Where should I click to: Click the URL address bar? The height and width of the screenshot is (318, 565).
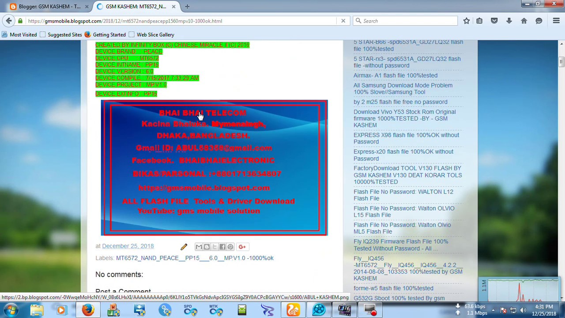click(181, 21)
